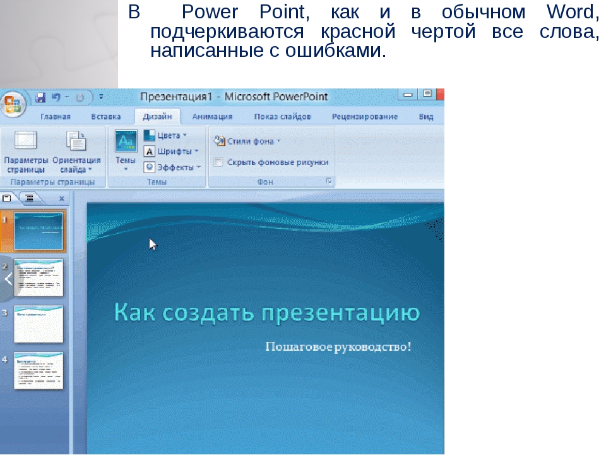
Task: Open the Ориентация слайда dropdown
Action: (x=76, y=151)
